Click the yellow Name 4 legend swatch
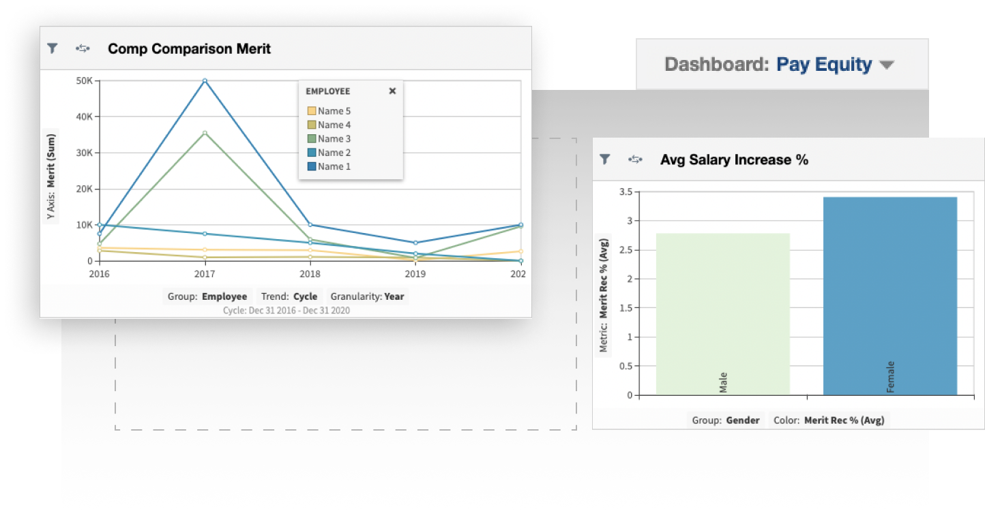985x511 pixels. pos(311,125)
